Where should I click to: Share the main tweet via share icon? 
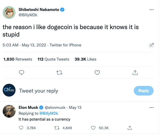(x=135, y=73)
